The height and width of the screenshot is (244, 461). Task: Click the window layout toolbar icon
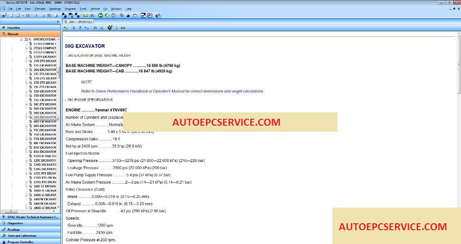click(x=143, y=16)
